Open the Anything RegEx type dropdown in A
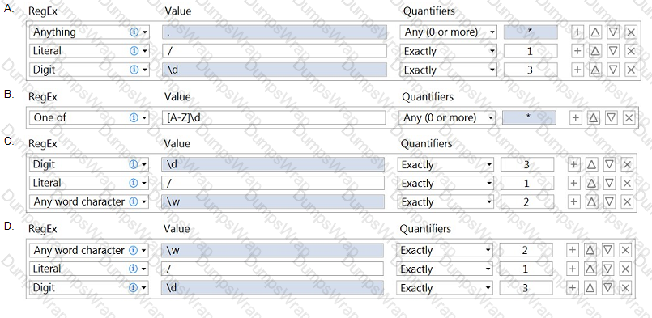Image resolution: width=652 pixels, height=318 pixels. [145, 32]
